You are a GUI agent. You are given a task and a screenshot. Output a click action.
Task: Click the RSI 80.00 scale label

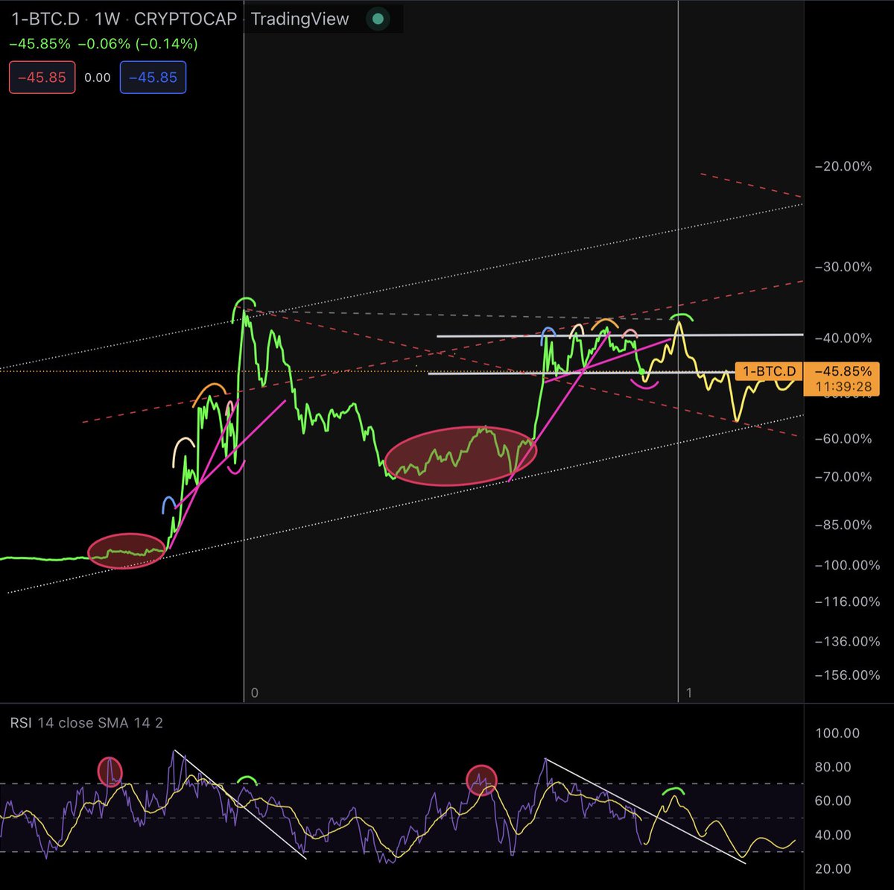tap(834, 767)
